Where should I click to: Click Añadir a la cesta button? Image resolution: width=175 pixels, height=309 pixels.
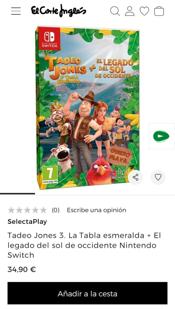pyautogui.click(x=87, y=294)
